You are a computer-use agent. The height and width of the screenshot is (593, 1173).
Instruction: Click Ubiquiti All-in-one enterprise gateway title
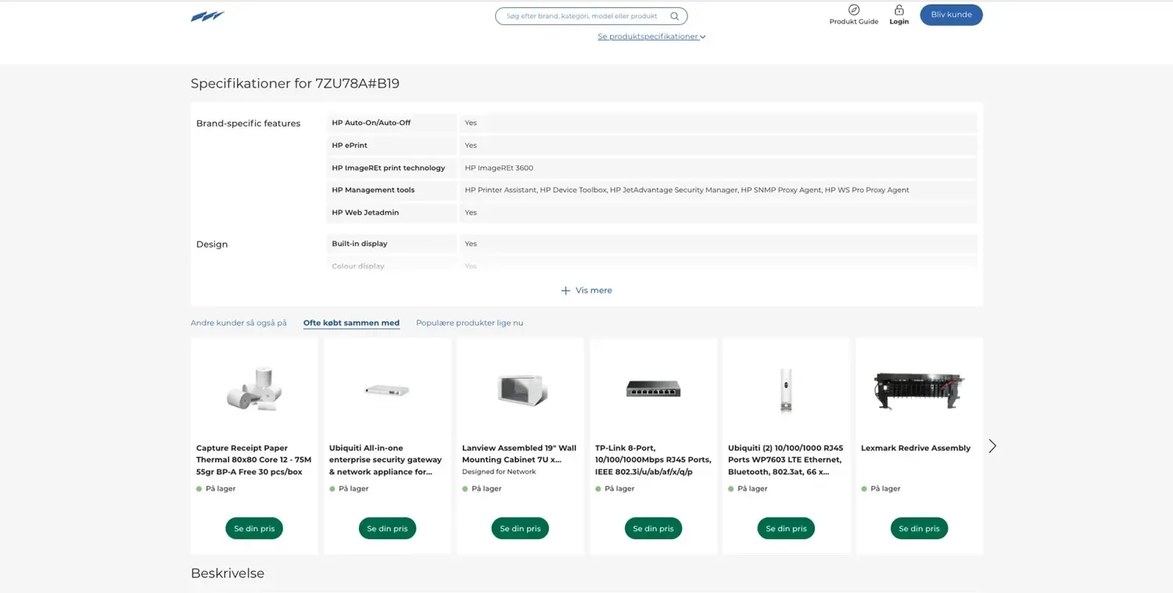[x=387, y=460]
